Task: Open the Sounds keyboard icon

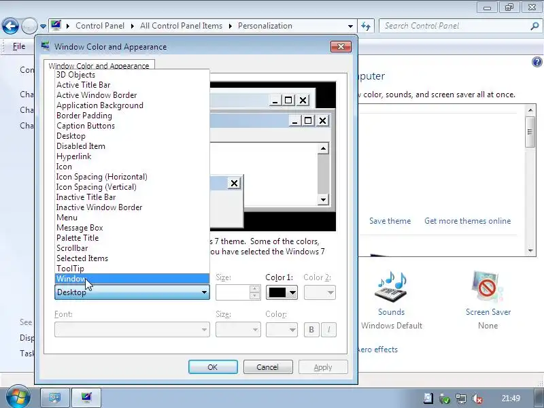Action: [391, 287]
